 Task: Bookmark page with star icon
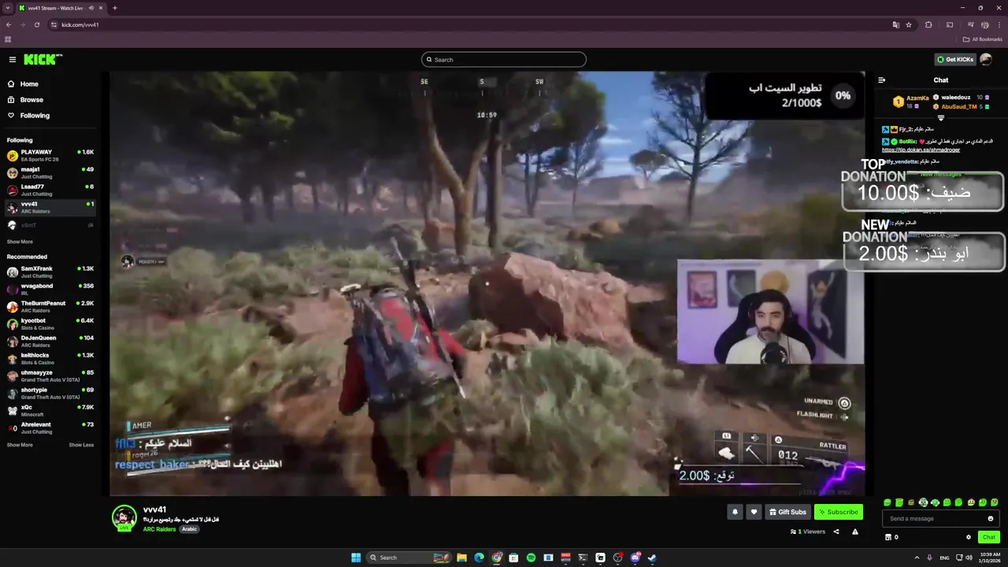[909, 24]
